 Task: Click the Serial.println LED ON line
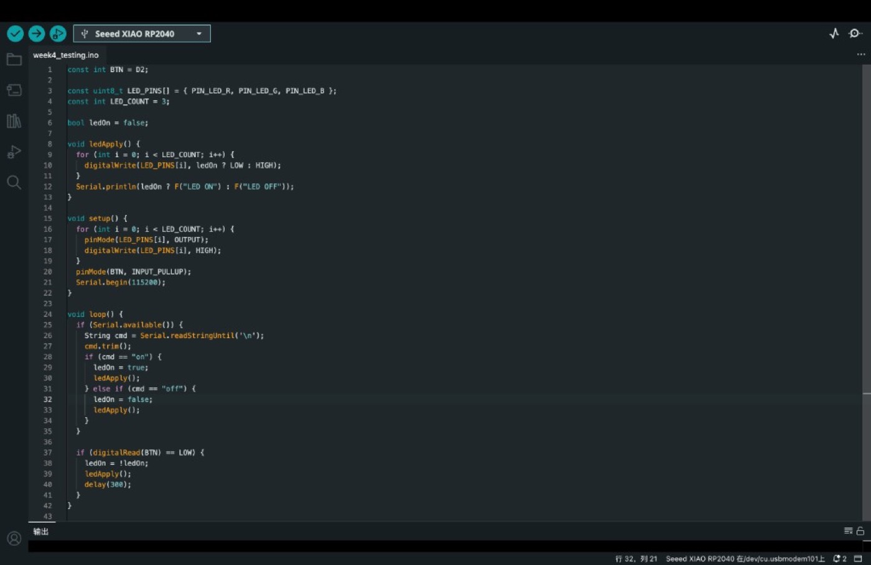coord(185,186)
